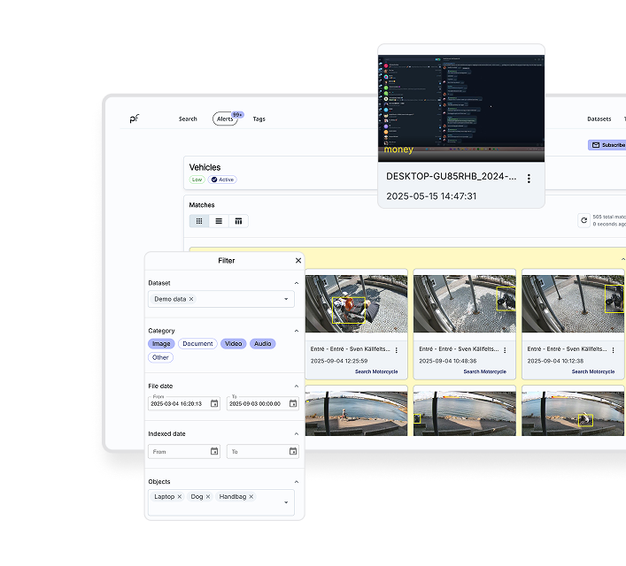Open options menu for DESKTOP-GU85RHB card
The width and height of the screenshot is (626, 566).
(x=529, y=179)
